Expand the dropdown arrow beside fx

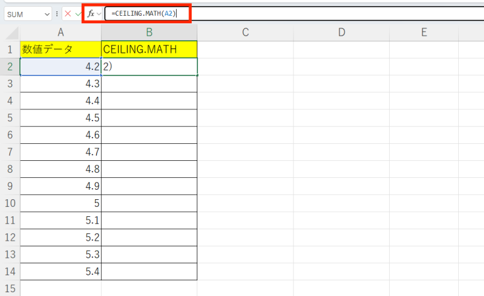tap(99, 13)
